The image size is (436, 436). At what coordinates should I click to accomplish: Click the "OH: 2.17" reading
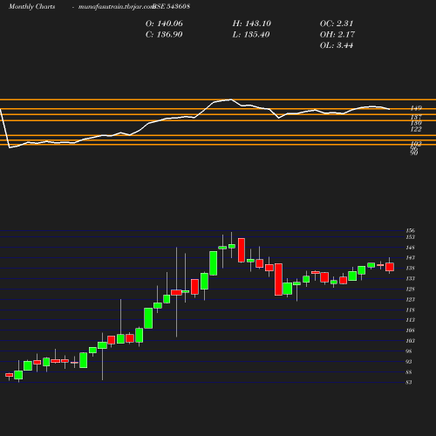pyautogui.click(x=337, y=35)
